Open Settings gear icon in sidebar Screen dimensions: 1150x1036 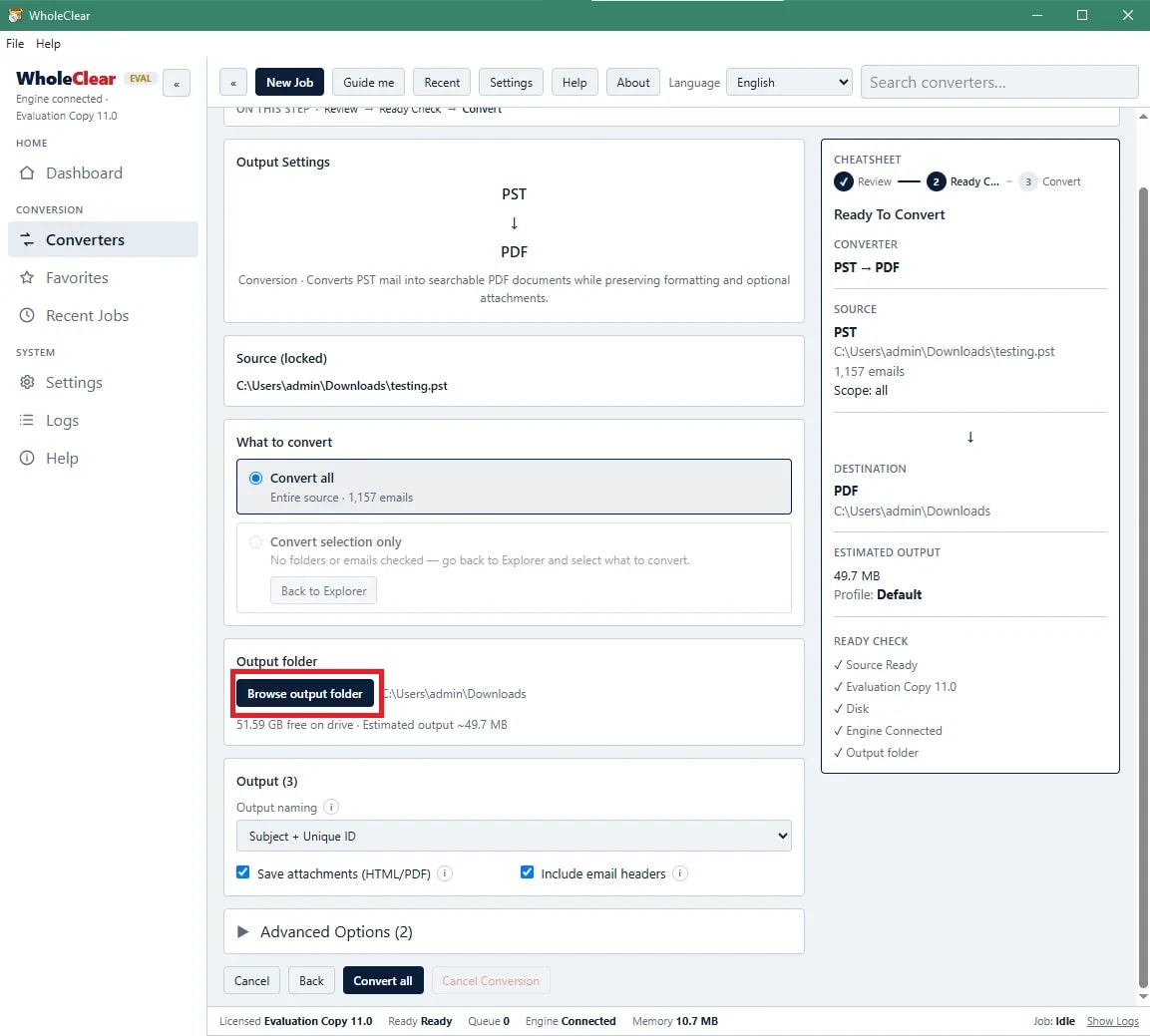tap(27, 383)
